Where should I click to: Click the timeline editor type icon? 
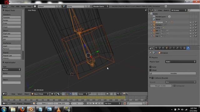coord(5,104)
